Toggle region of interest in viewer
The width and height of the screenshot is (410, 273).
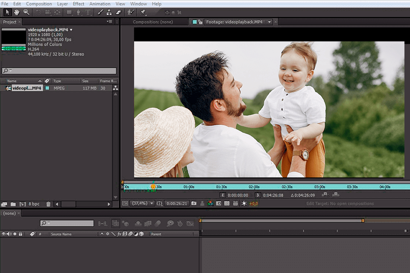click(x=218, y=203)
